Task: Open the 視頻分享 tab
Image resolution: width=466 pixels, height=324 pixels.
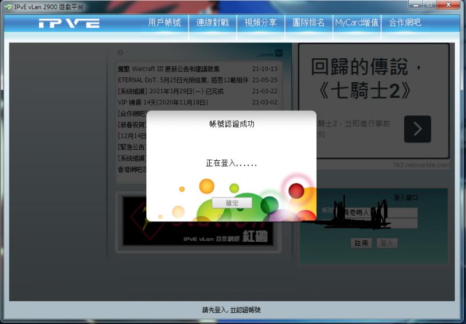Action: pyautogui.click(x=260, y=23)
